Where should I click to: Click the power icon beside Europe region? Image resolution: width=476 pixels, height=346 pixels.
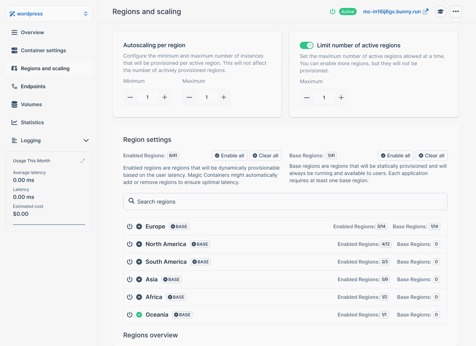pos(130,226)
